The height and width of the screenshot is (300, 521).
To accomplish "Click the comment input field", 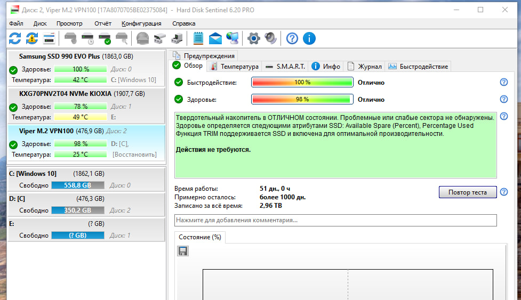I will click(x=335, y=220).
